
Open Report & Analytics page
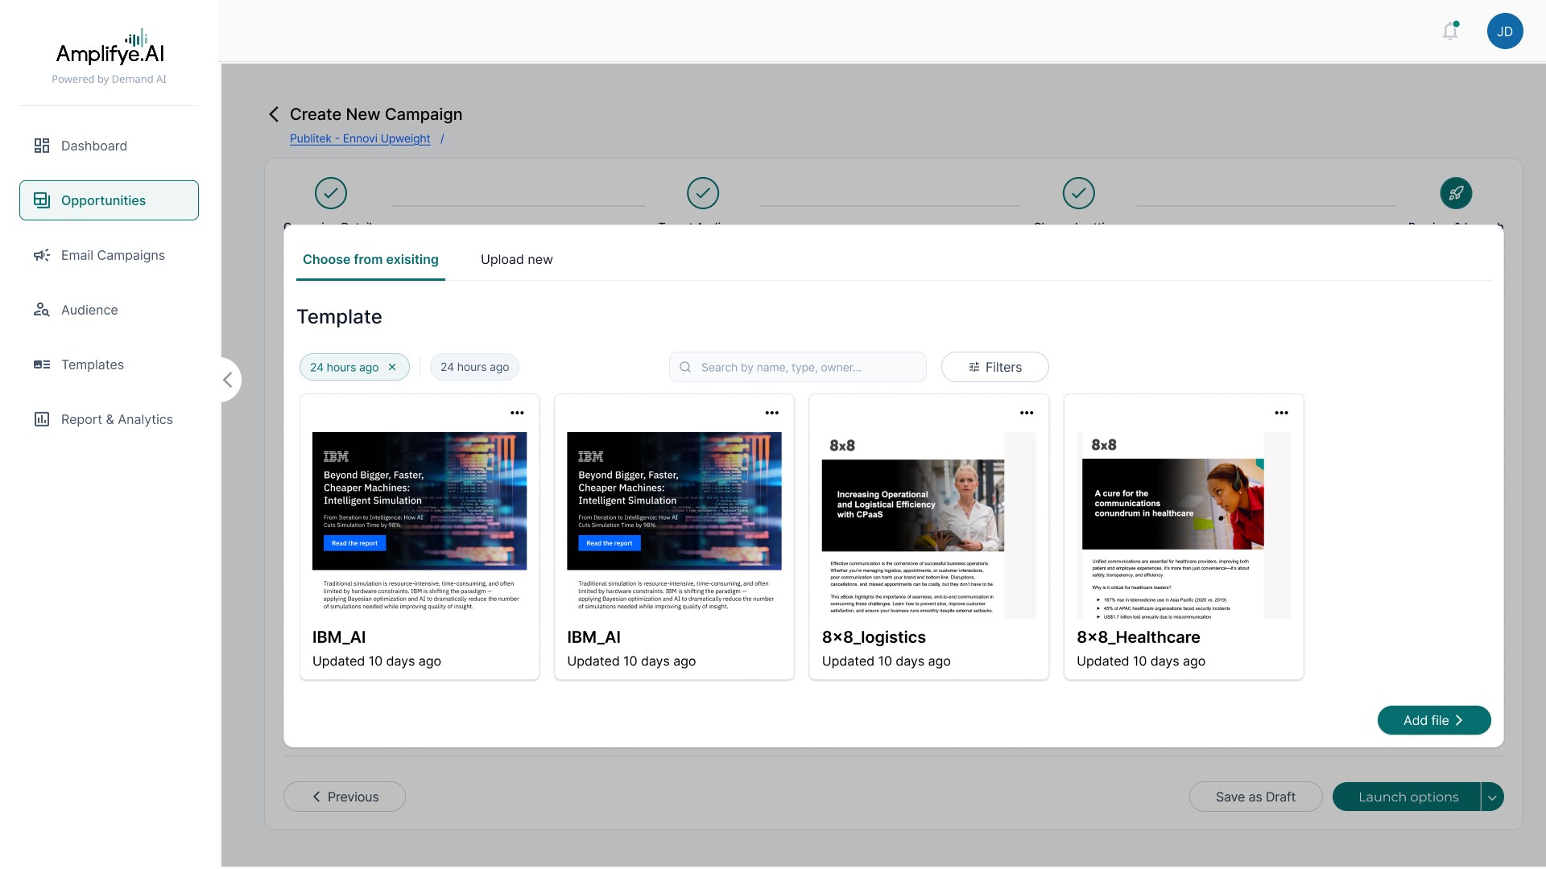point(117,419)
